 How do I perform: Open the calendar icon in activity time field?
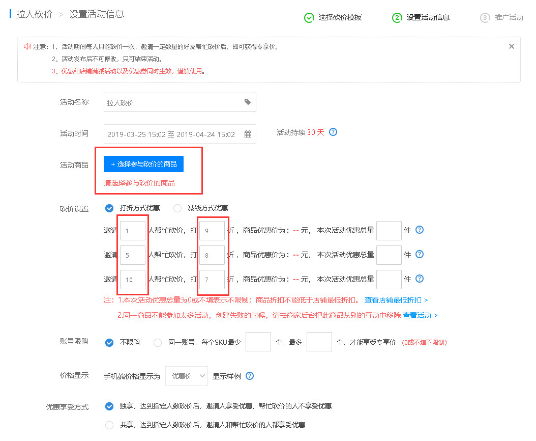(248, 134)
